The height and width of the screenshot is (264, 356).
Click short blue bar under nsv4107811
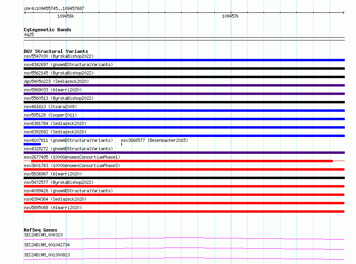click(32, 144)
